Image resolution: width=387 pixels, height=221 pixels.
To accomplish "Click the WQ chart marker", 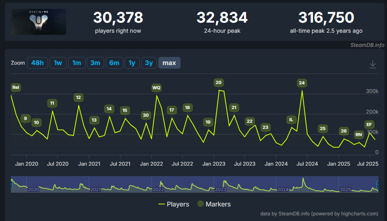I will click(156, 88).
